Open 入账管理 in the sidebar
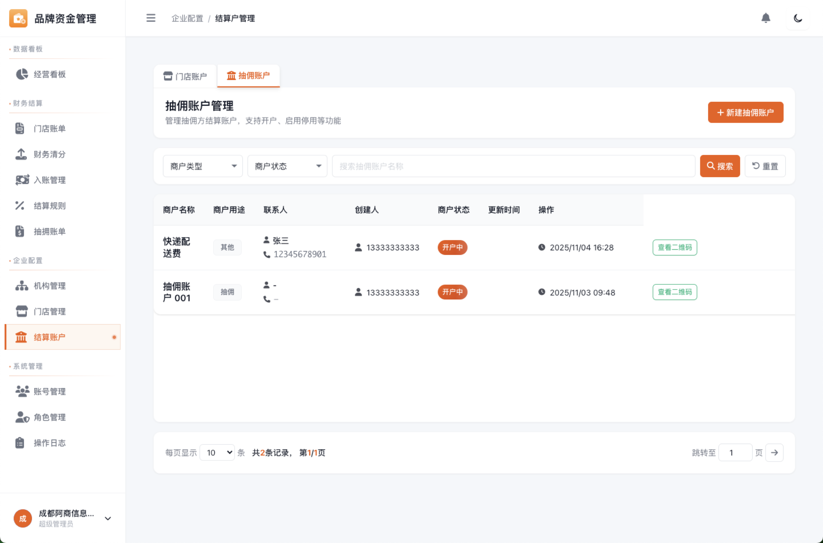This screenshot has height=543, width=823. click(x=50, y=180)
